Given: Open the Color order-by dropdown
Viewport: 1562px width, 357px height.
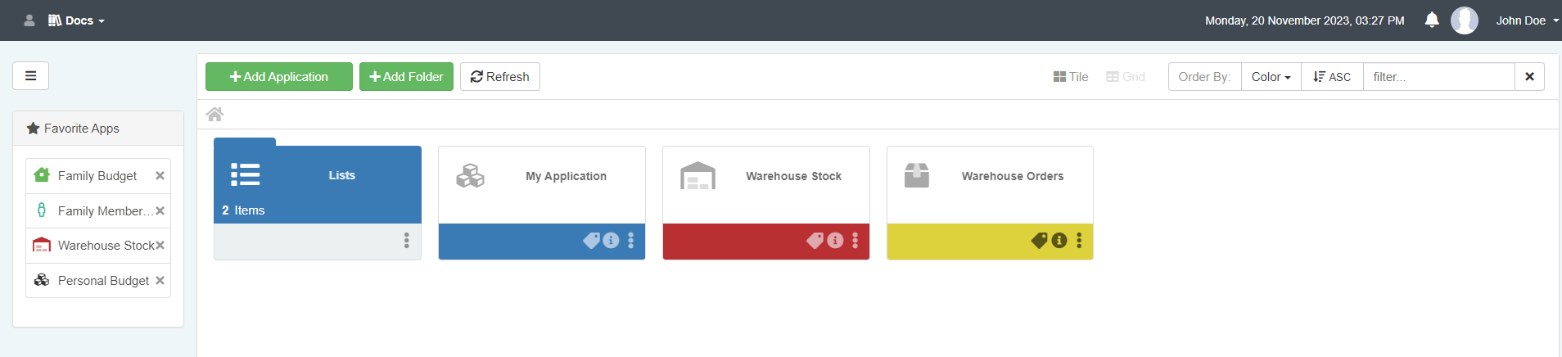Looking at the screenshot, I should pyautogui.click(x=1271, y=77).
